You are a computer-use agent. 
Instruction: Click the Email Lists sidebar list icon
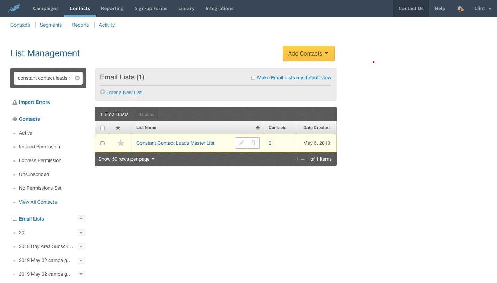pos(15,219)
